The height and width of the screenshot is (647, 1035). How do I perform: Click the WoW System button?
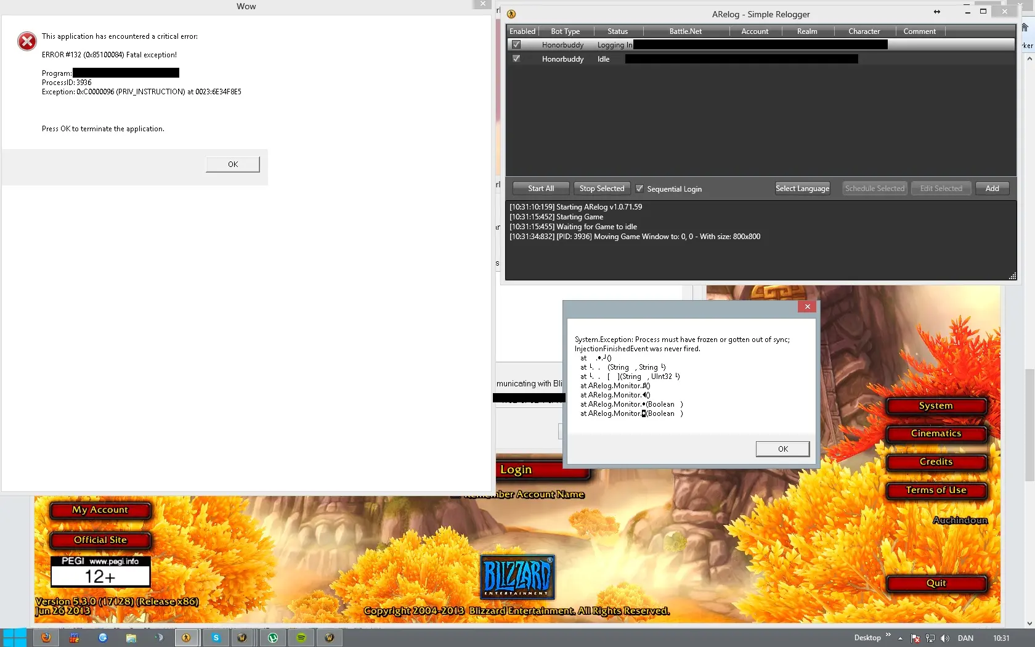[x=936, y=405]
